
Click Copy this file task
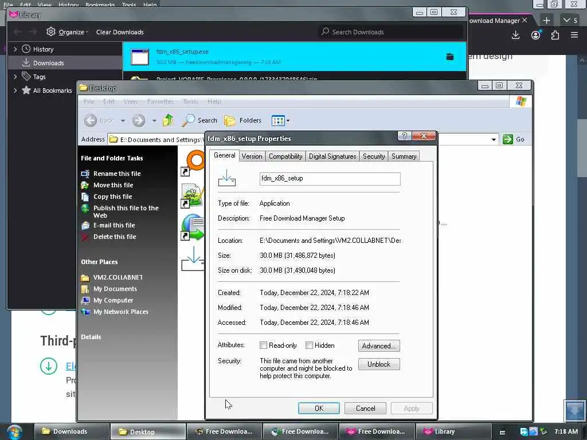point(112,197)
